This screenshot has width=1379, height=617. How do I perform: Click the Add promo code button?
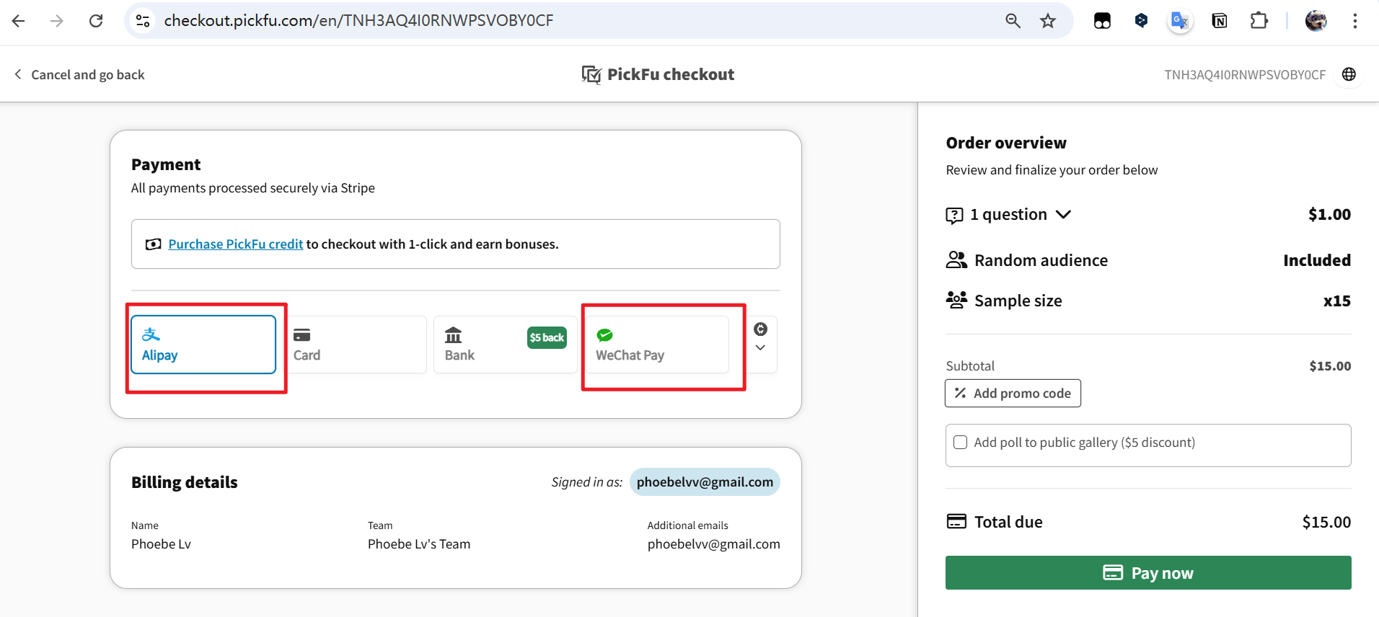[1013, 394]
